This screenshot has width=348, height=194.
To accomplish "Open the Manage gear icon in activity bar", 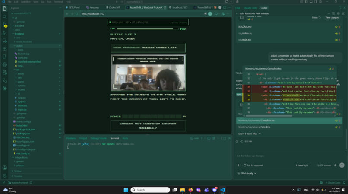I will [4, 176].
